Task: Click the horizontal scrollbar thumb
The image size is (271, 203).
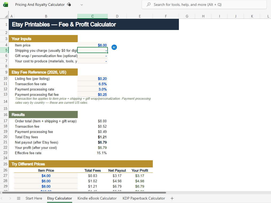Action: click(x=84, y=192)
